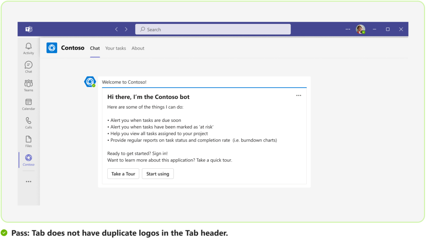429x239 pixels.
Task: Click the Take a Tour button
Action: 123,174
